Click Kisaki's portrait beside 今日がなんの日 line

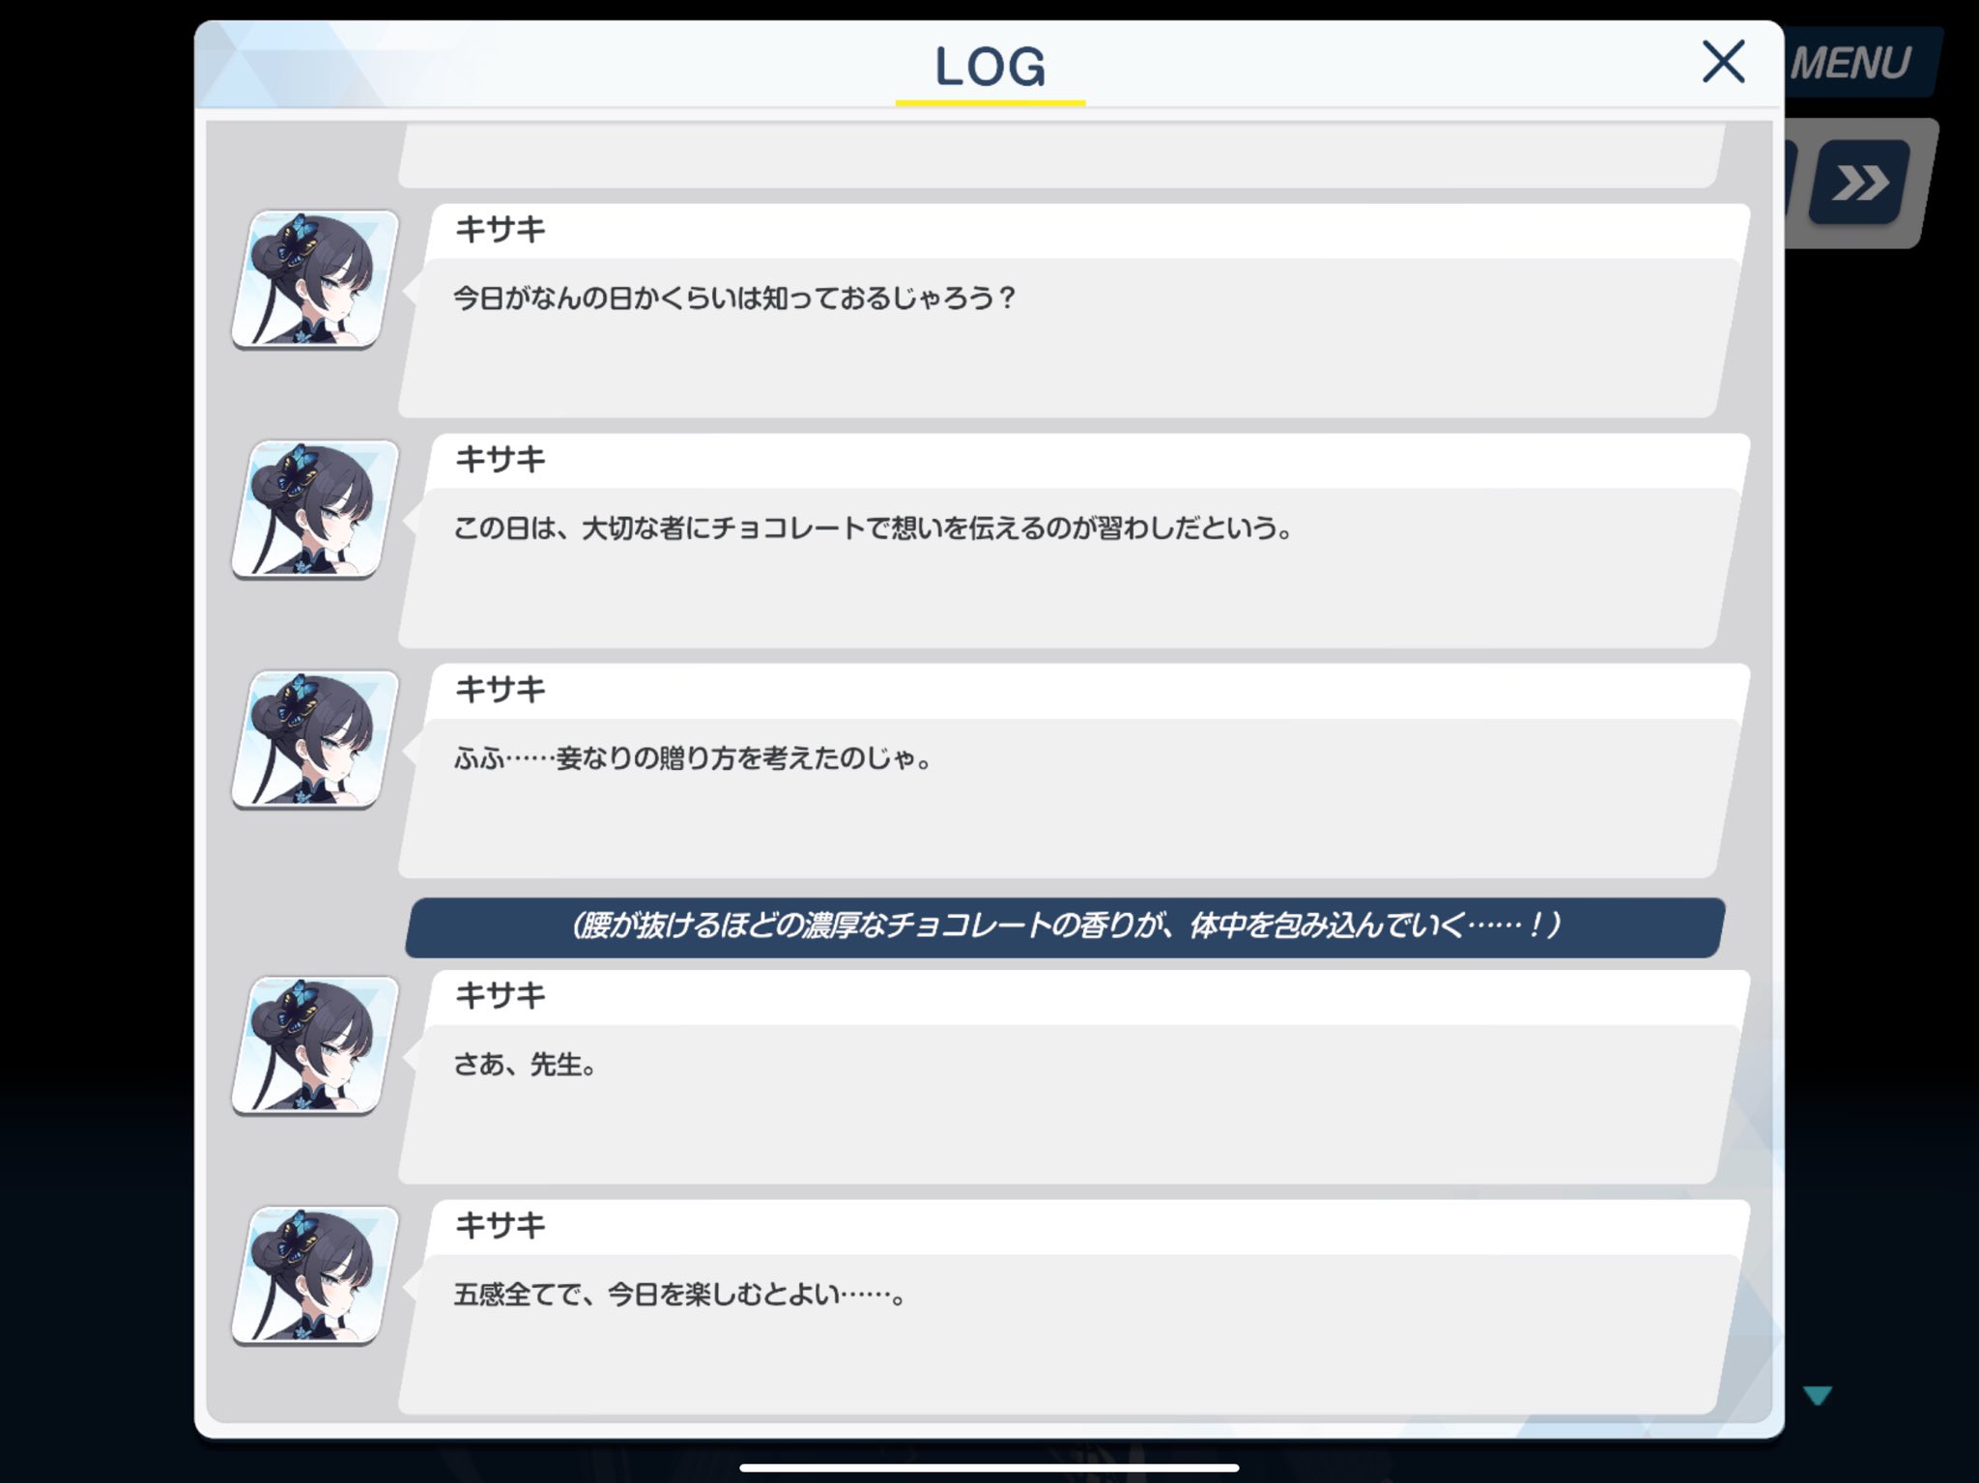tap(315, 279)
